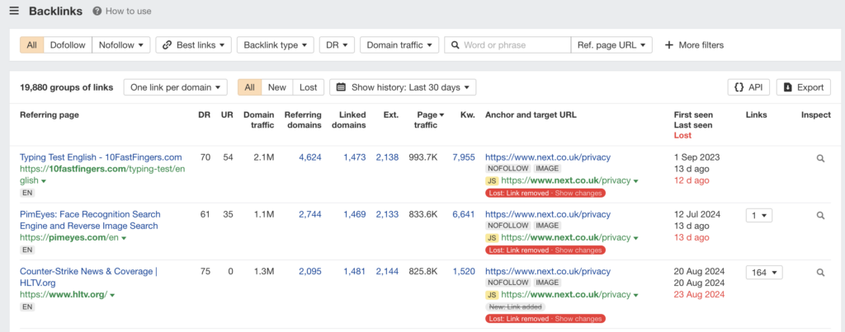Click the plus icon for More filters

668,45
